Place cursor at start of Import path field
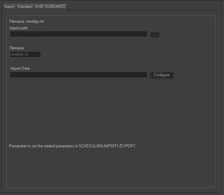Screen dimensions: 224x195 coord(11,34)
